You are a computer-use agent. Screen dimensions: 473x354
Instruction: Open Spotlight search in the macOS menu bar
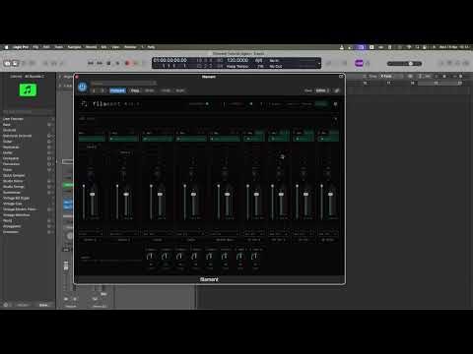418,47
